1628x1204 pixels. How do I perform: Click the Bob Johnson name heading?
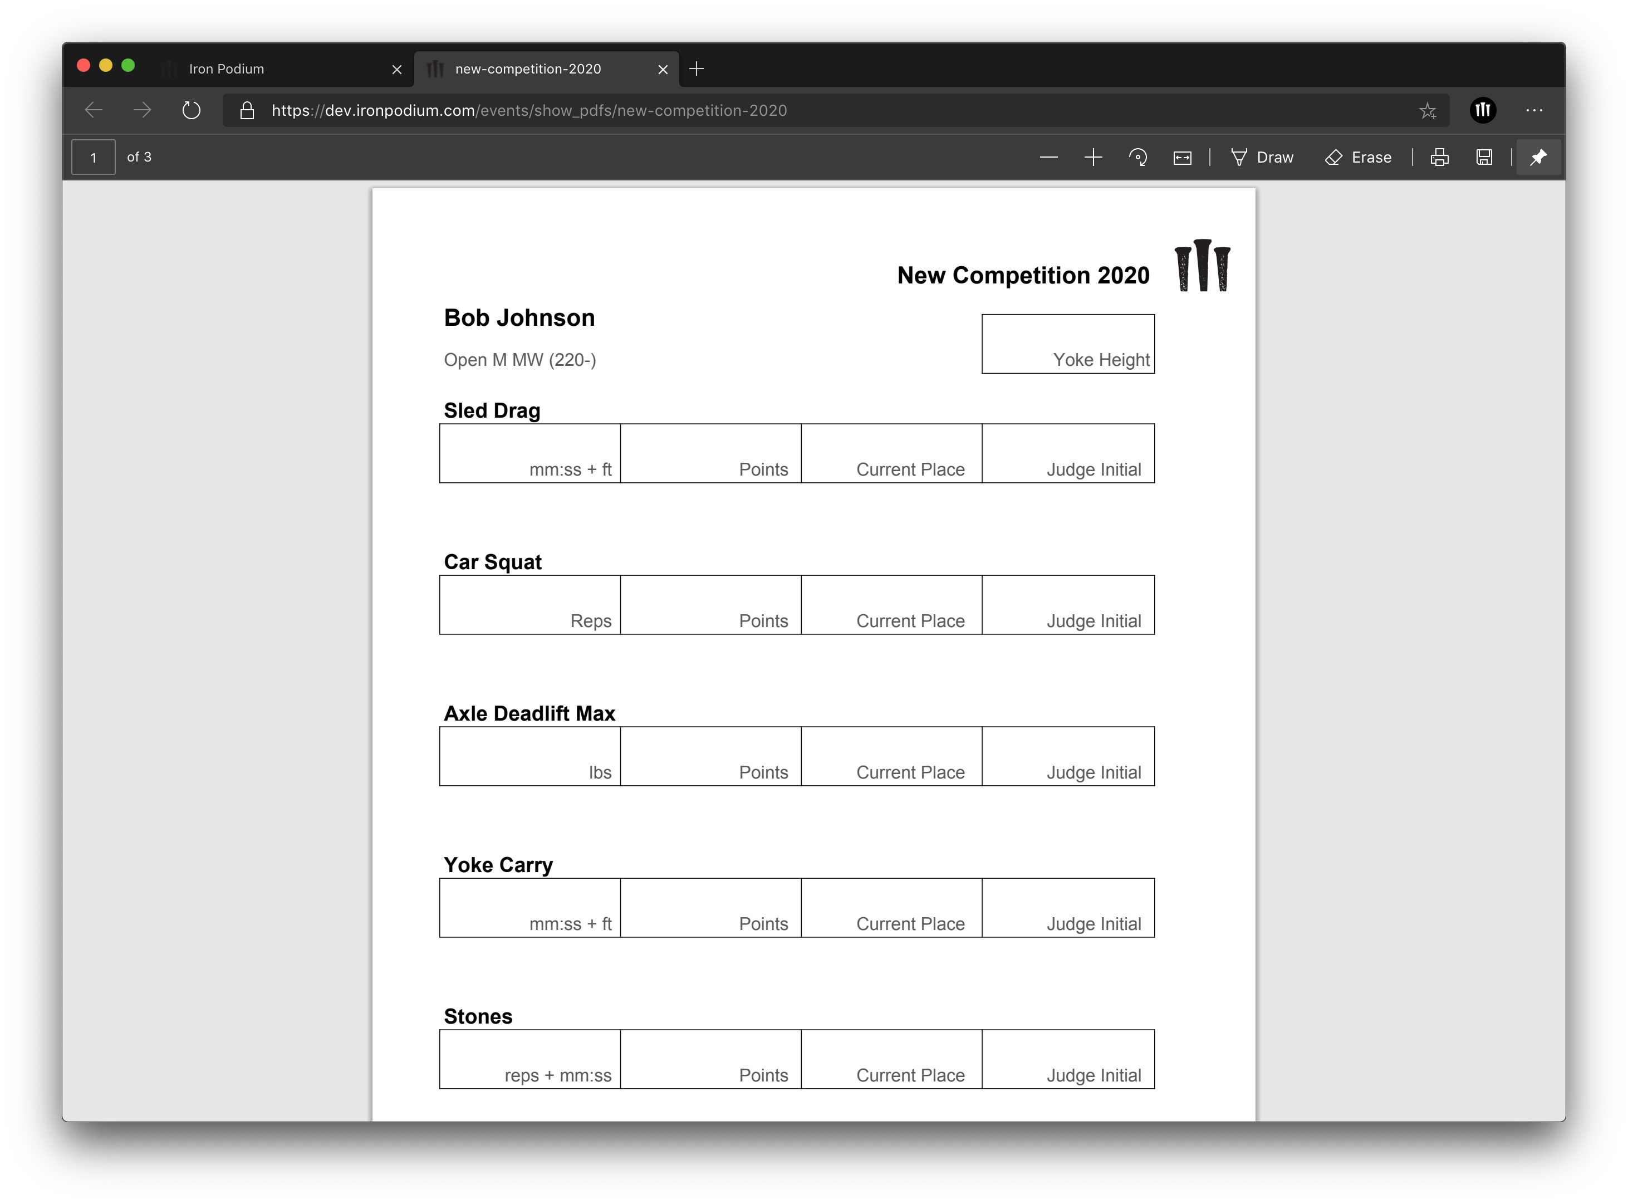[x=519, y=318]
